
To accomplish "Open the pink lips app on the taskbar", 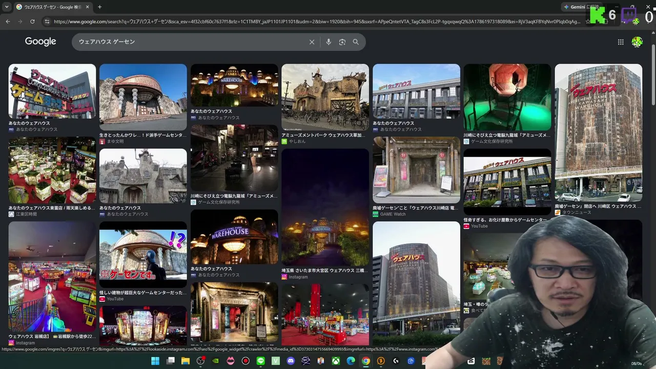I will point(231,361).
